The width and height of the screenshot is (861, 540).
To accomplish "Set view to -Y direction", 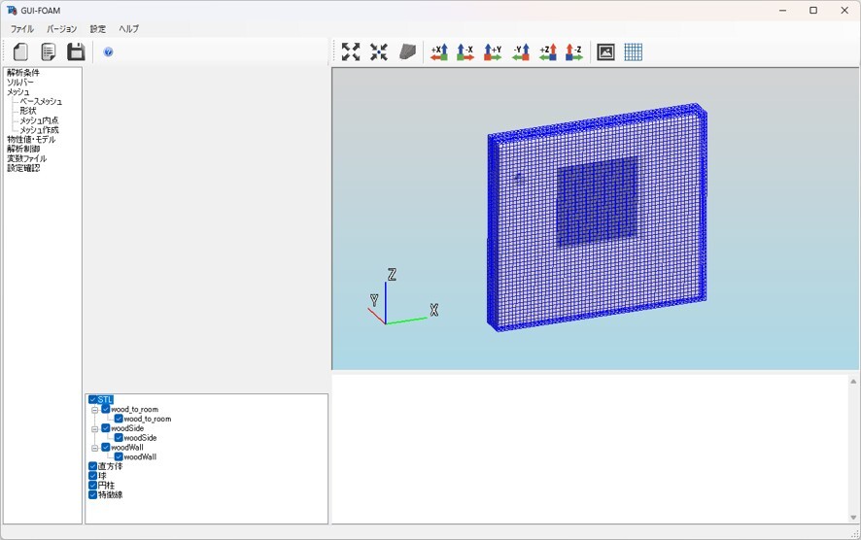I will (521, 52).
